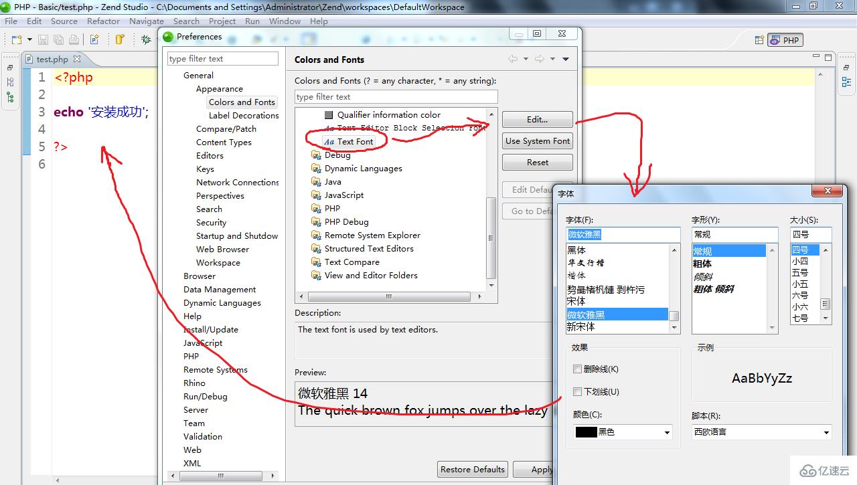The image size is (857, 485).
Task: Click the left-pane type filter text field
Action: click(222, 59)
